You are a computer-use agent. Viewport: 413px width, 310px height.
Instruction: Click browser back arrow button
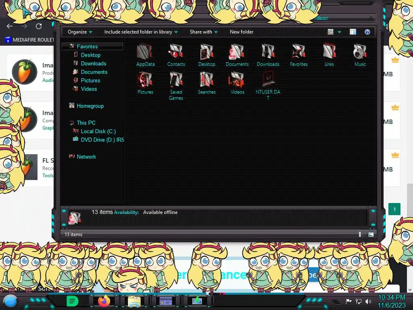click(x=10, y=26)
